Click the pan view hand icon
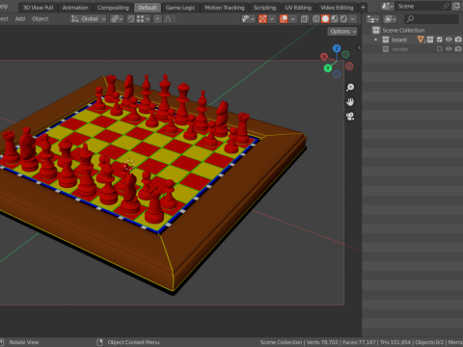 coord(350,102)
